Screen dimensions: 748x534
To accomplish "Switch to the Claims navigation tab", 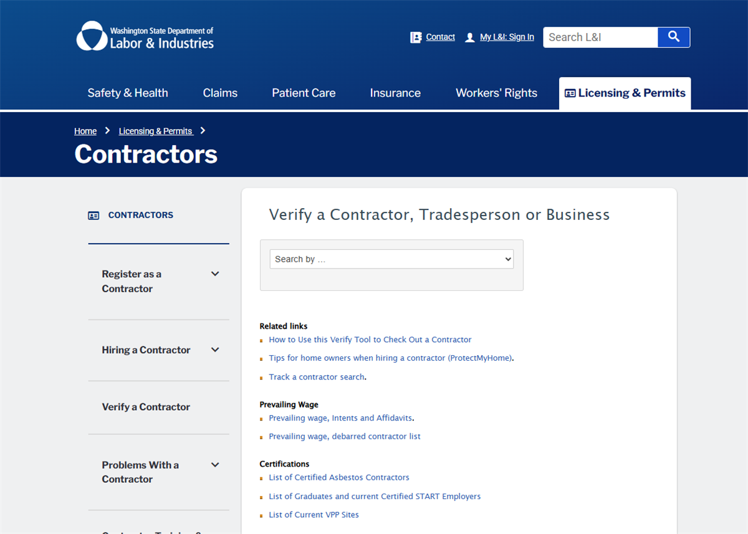I will pyautogui.click(x=220, y=92).
